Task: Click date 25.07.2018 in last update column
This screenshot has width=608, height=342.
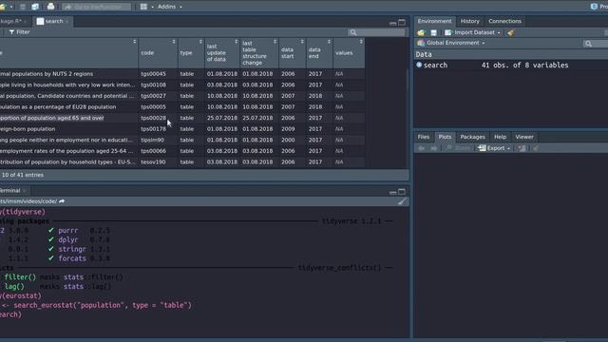Action: click(221, 118)
